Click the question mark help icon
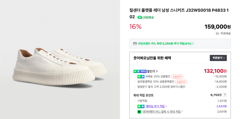 (225, 95)
